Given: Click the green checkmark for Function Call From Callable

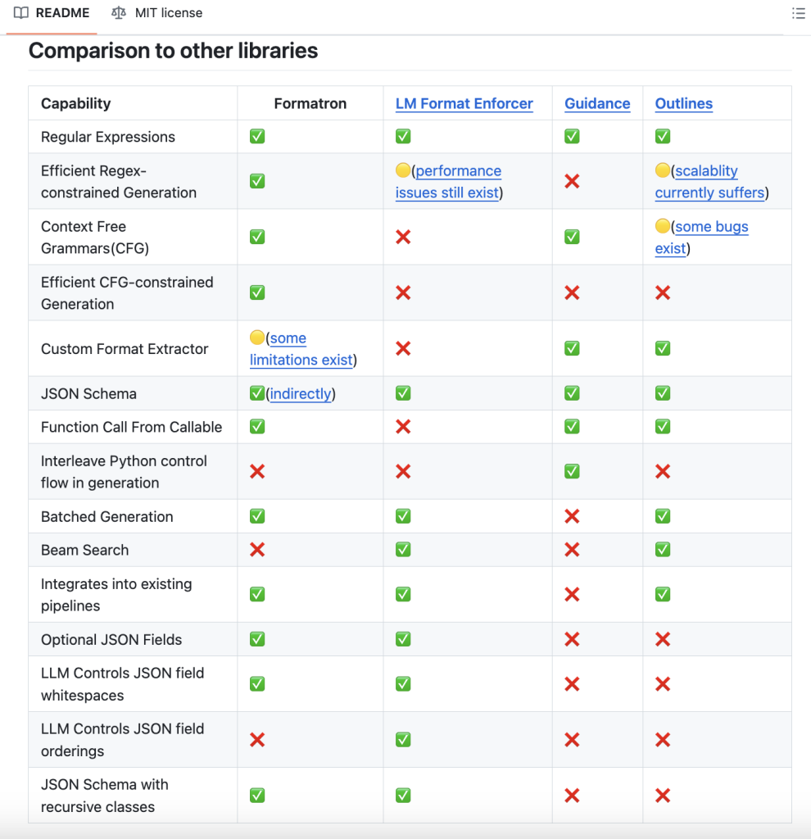Looking at the screenshot, I should point(256,426).
